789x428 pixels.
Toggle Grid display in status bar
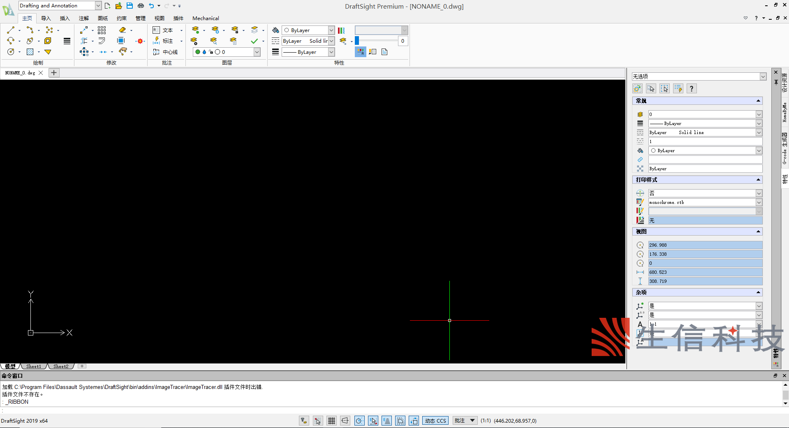(x=331, y=421)
